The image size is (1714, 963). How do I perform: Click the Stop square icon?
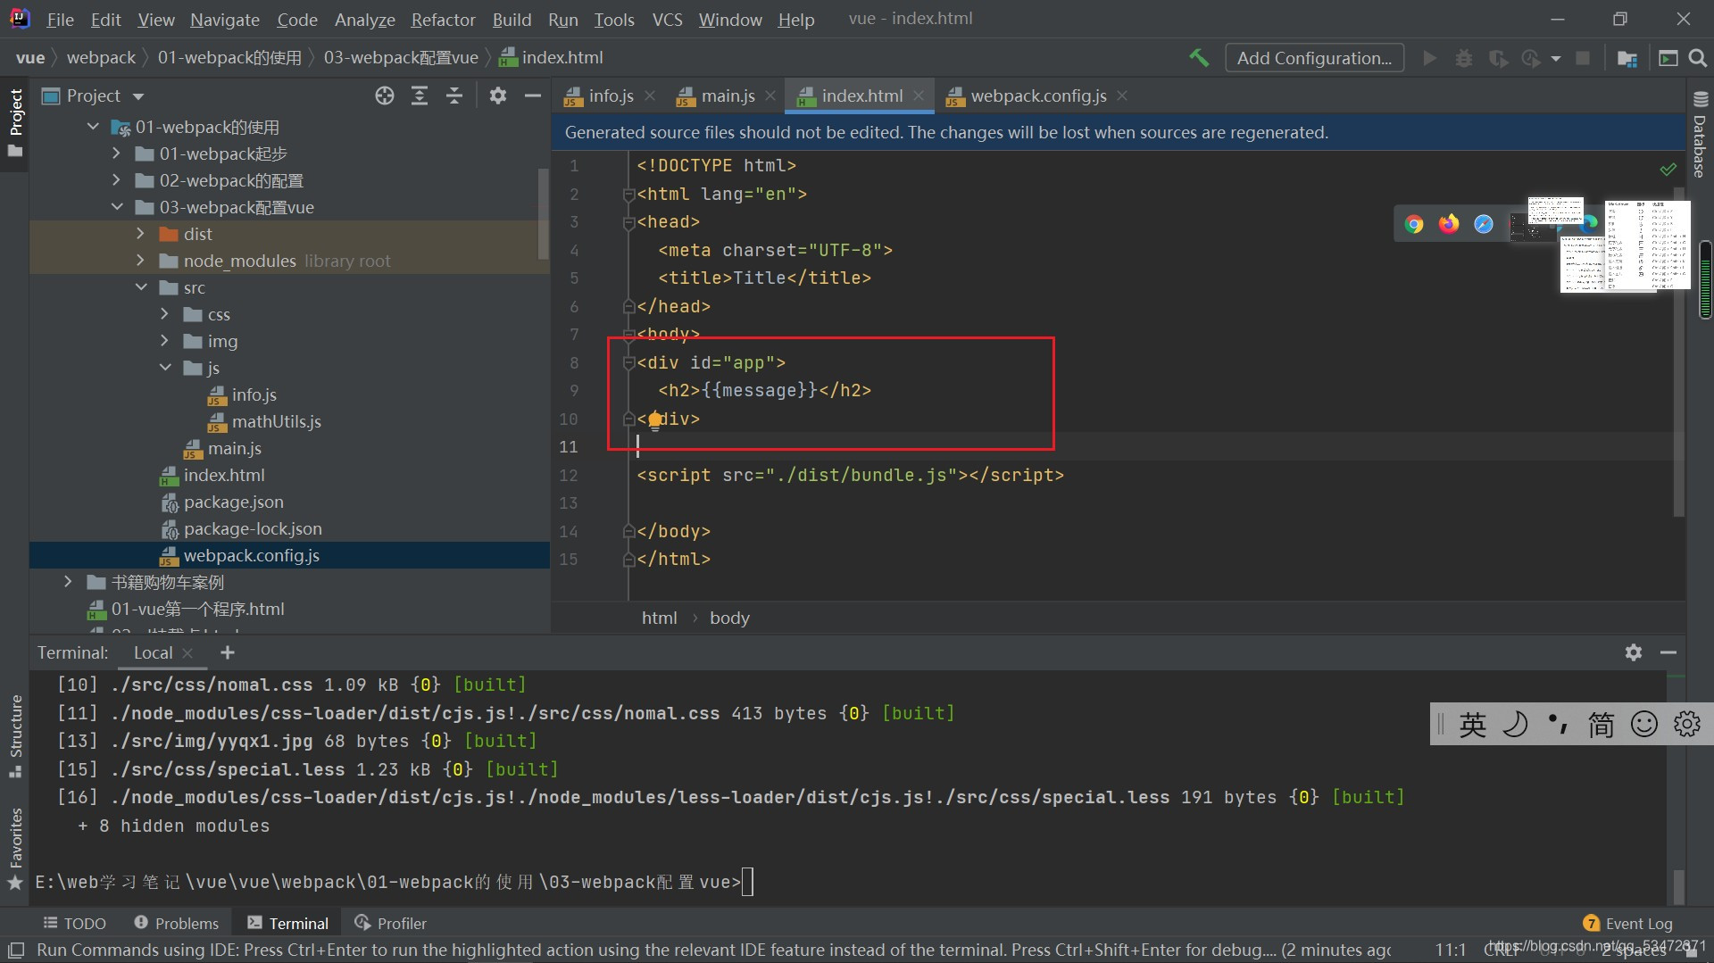point(1583,58)
